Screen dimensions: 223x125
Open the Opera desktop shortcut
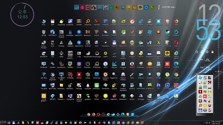pyautogui.click(x=176, y=43)
